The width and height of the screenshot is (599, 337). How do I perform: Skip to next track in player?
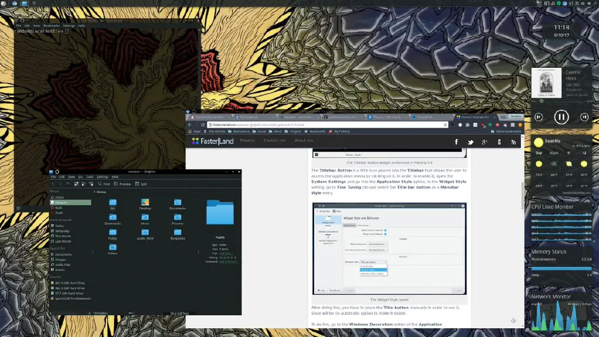[584, 117]
